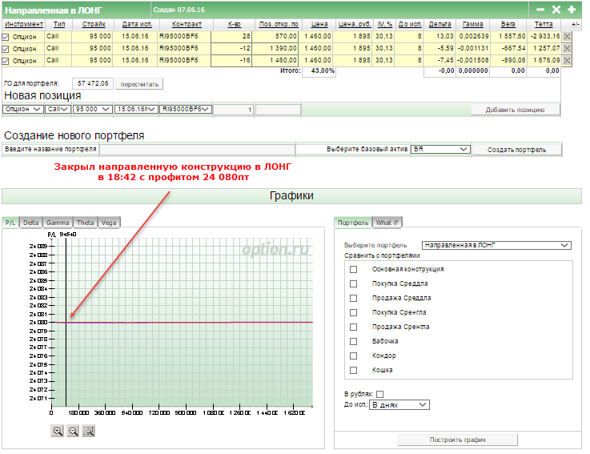
Task: Check Бабочка comparison box
Action: tap(353, 341)
